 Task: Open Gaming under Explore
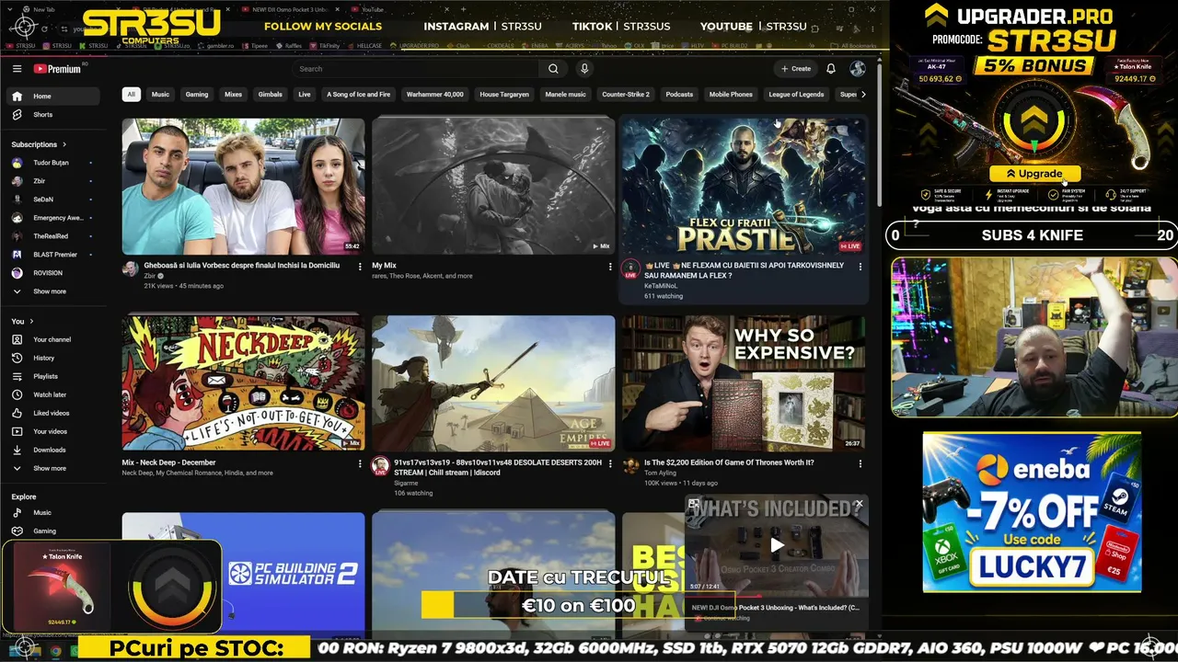(x=52, y=531)
